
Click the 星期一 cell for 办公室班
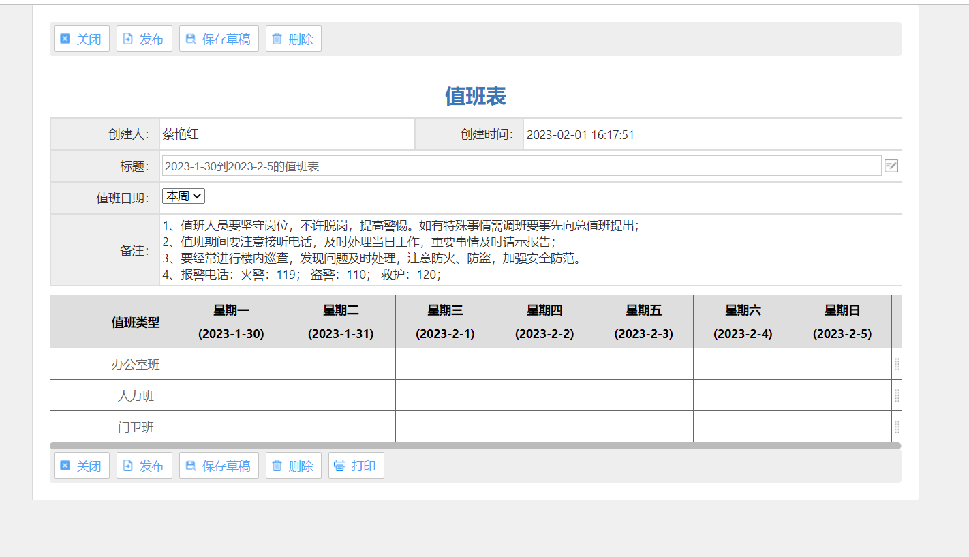coord(230,363)
